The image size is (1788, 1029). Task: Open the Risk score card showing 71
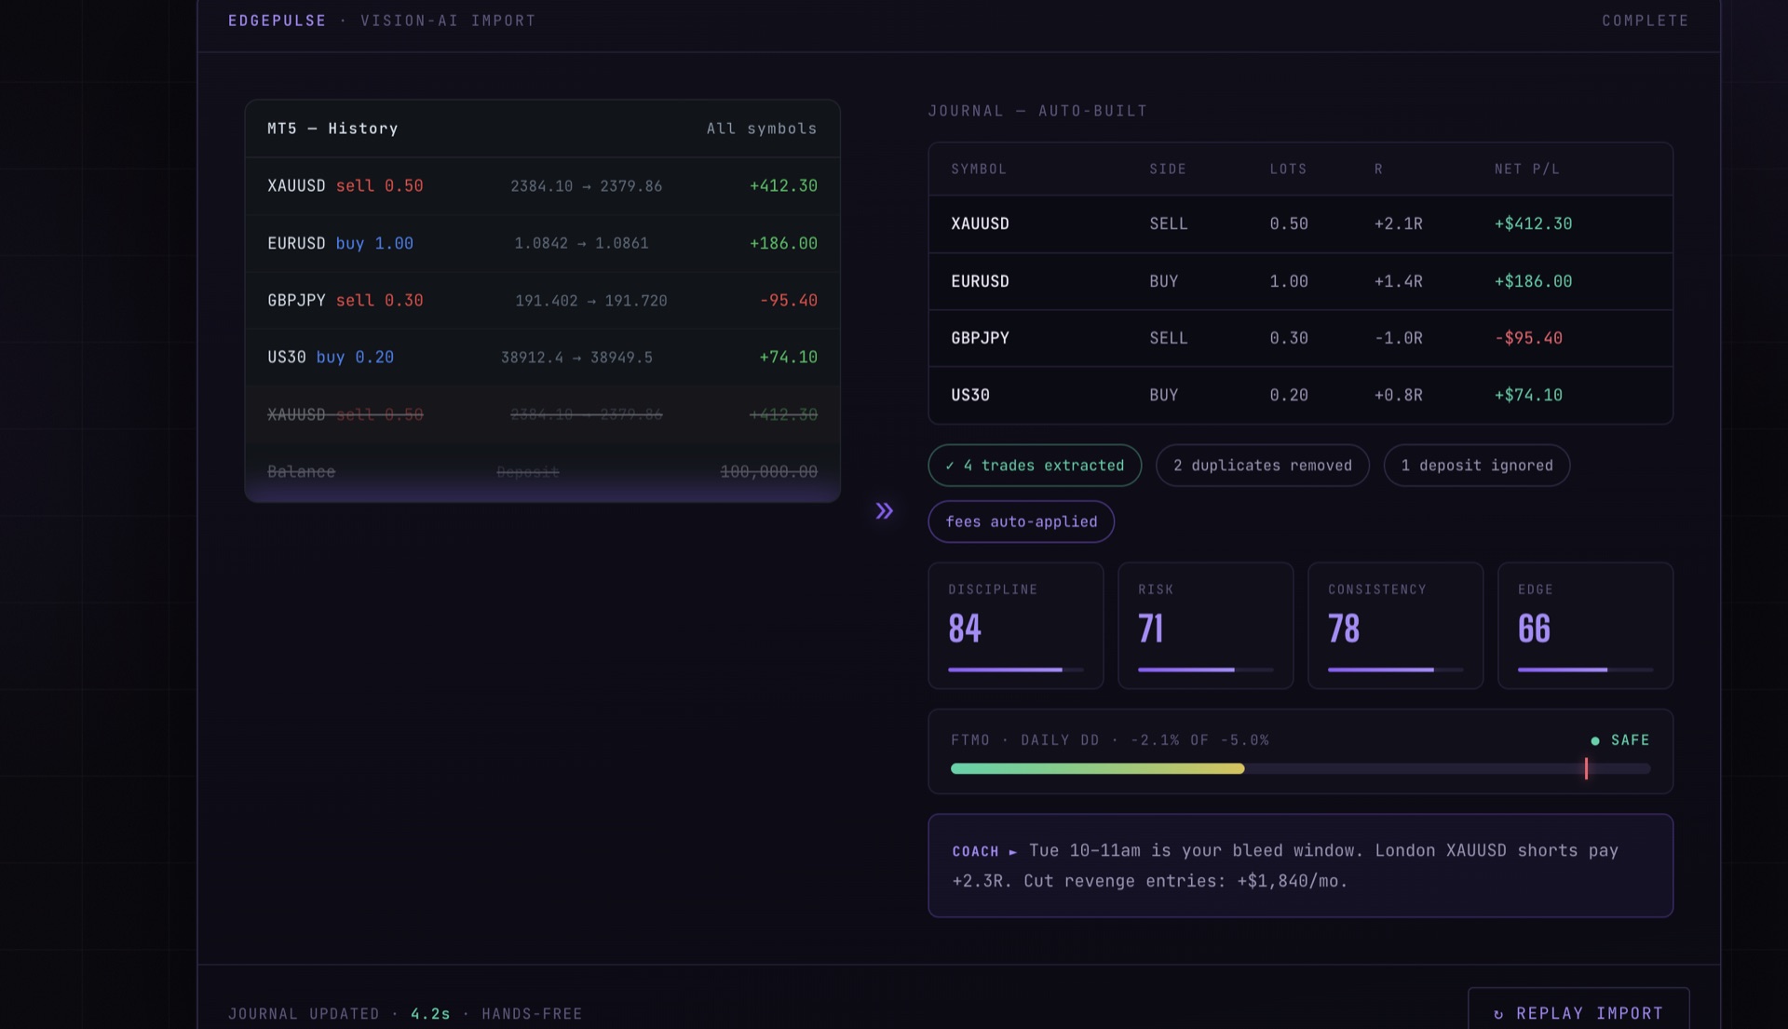click(1205, 626)
